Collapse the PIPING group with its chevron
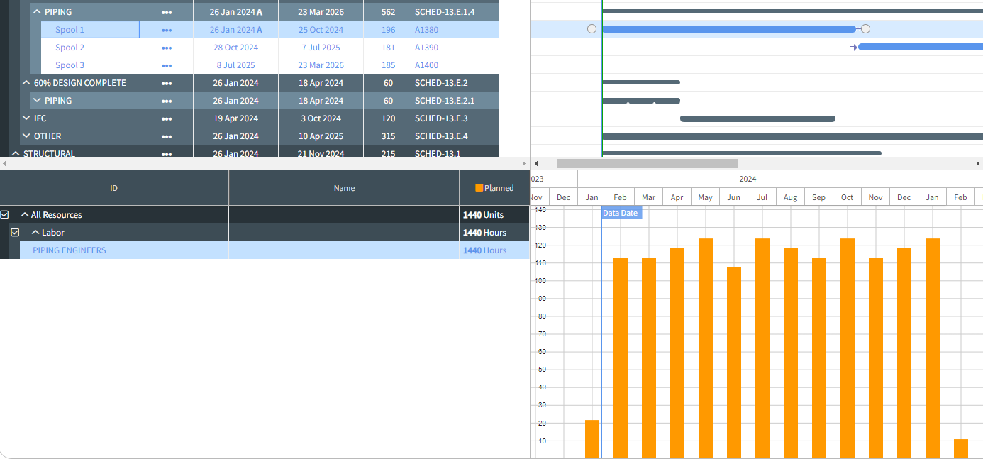The image size is (983, 459). [x=37, y=11]
